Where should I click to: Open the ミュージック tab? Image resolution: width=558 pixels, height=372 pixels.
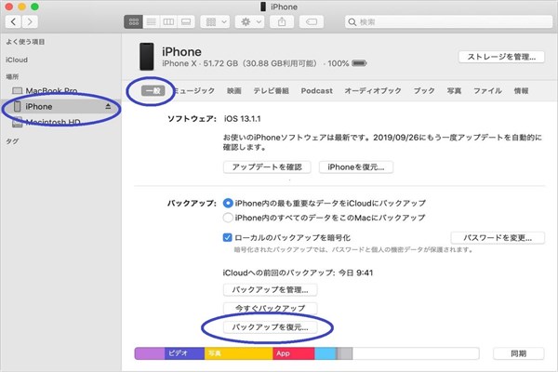pyautogui.click(x=194, y=91)
